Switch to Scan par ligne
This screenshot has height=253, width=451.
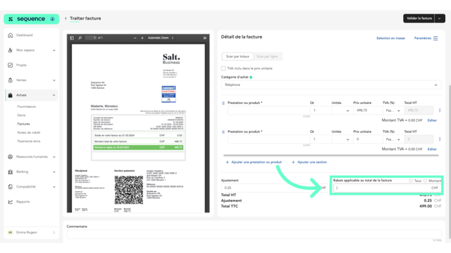(x=267, y=56)
